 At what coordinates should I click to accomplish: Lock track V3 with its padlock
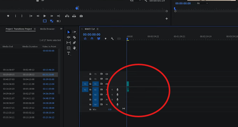click(x=90, y=74)
